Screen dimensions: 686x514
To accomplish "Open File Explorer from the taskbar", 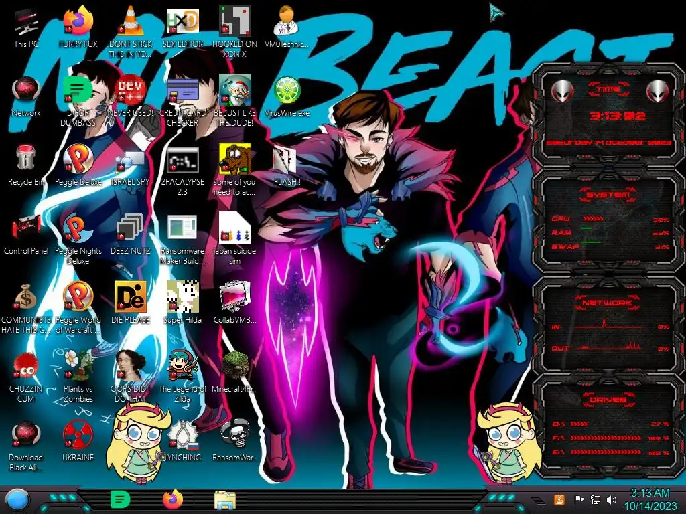I will pos(225,501).
